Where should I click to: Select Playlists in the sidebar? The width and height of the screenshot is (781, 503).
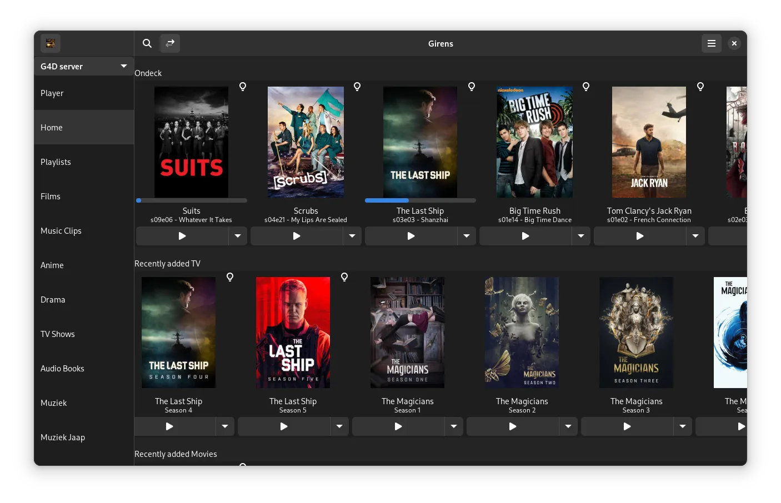(x=56, y=162)
